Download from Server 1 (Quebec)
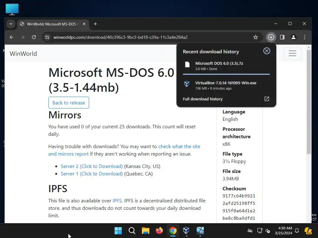Viewport: 318px width, 238px height. [92, 174]
